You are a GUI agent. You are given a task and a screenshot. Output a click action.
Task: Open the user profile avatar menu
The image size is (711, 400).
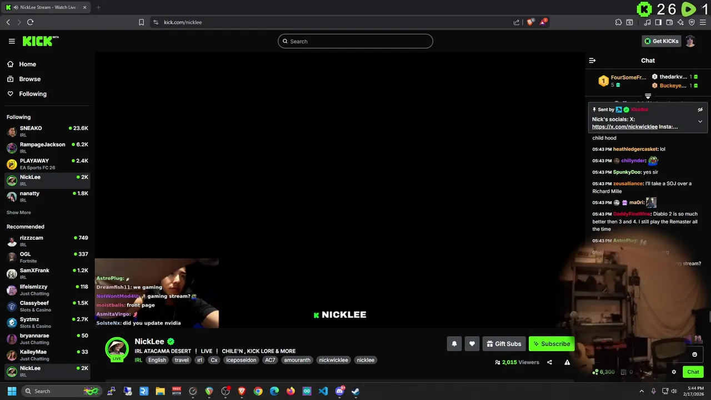pyautogui.click(x=690, y=41)
